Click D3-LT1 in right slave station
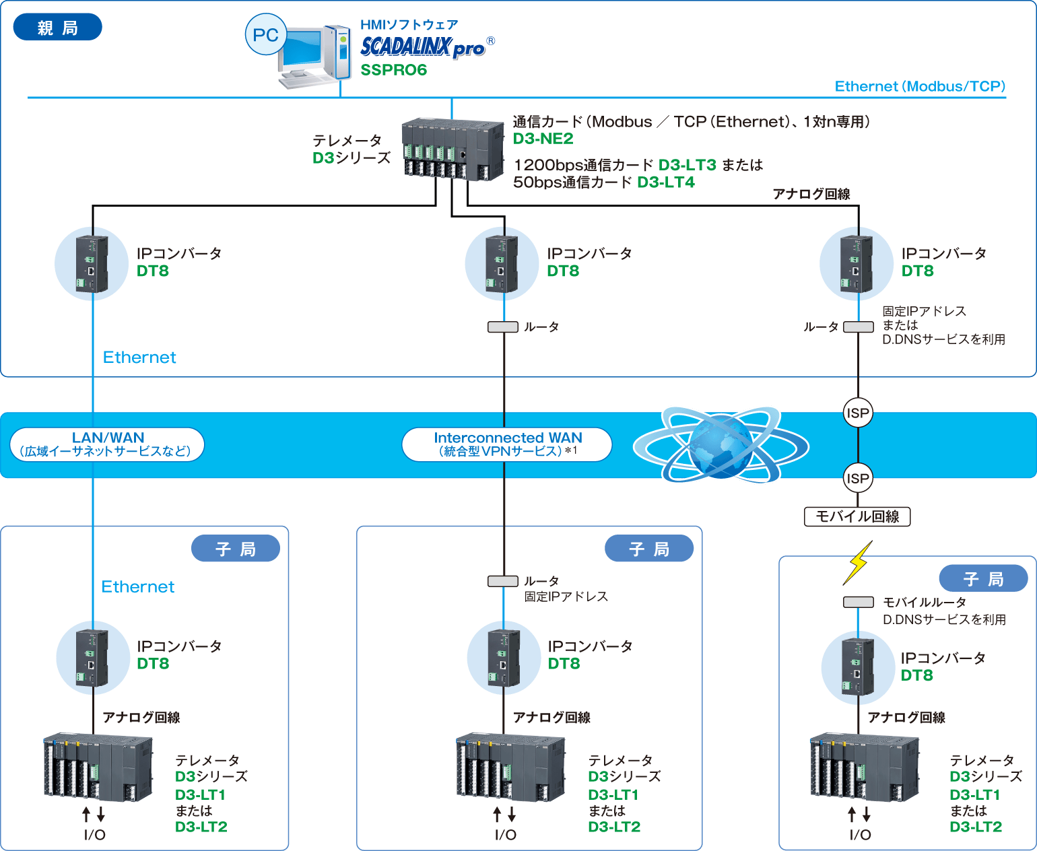The image size is (1037, 851). 975,795
